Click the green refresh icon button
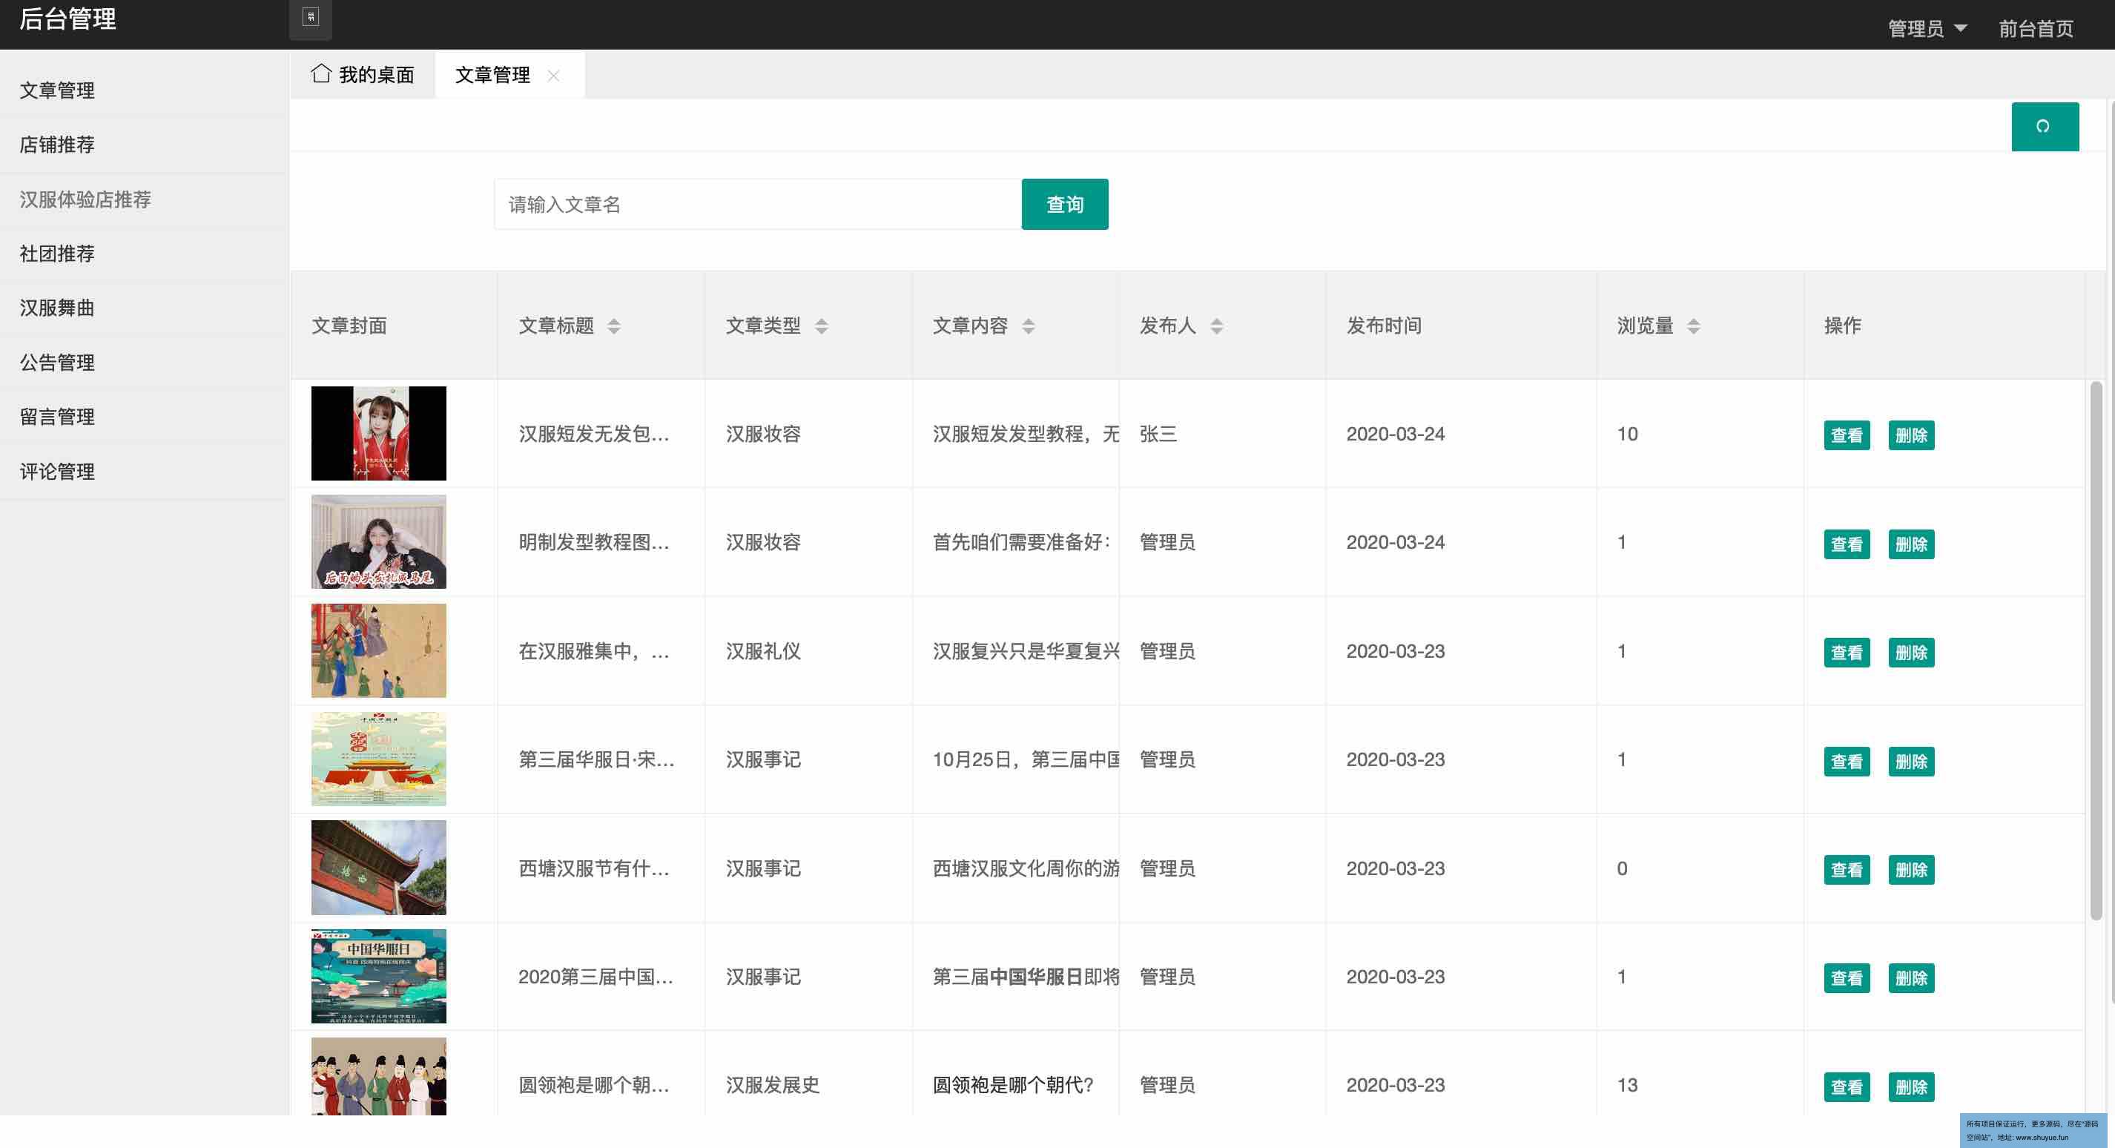This screenshot has height=1148, width=2115. click(x=2044, y=127)
